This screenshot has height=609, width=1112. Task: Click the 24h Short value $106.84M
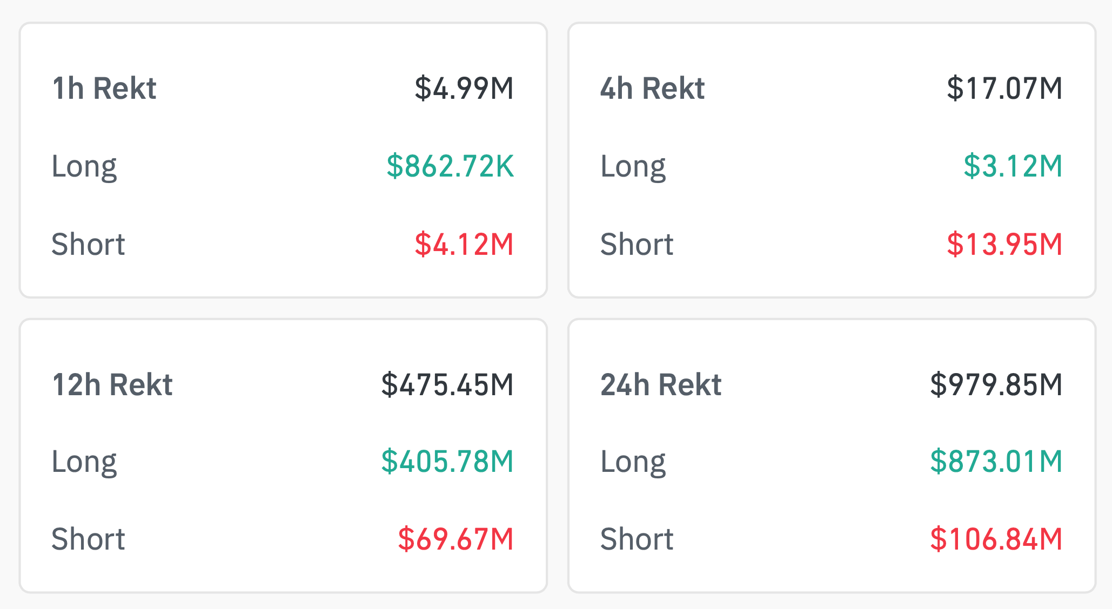(996, 539)
